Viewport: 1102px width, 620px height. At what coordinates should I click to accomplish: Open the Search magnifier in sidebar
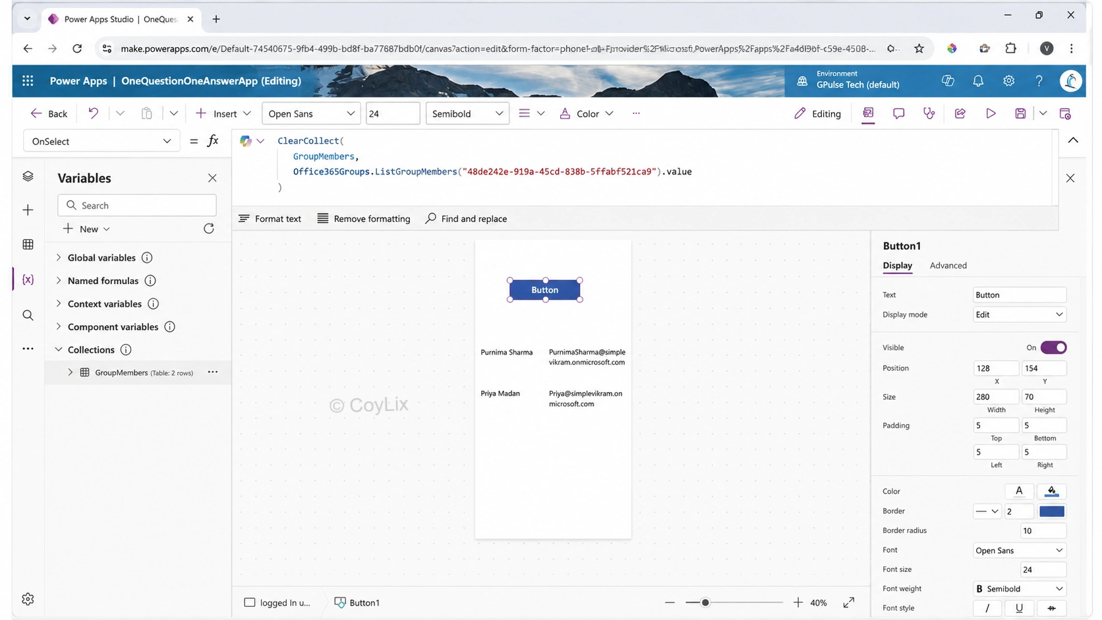click(28, 315)
